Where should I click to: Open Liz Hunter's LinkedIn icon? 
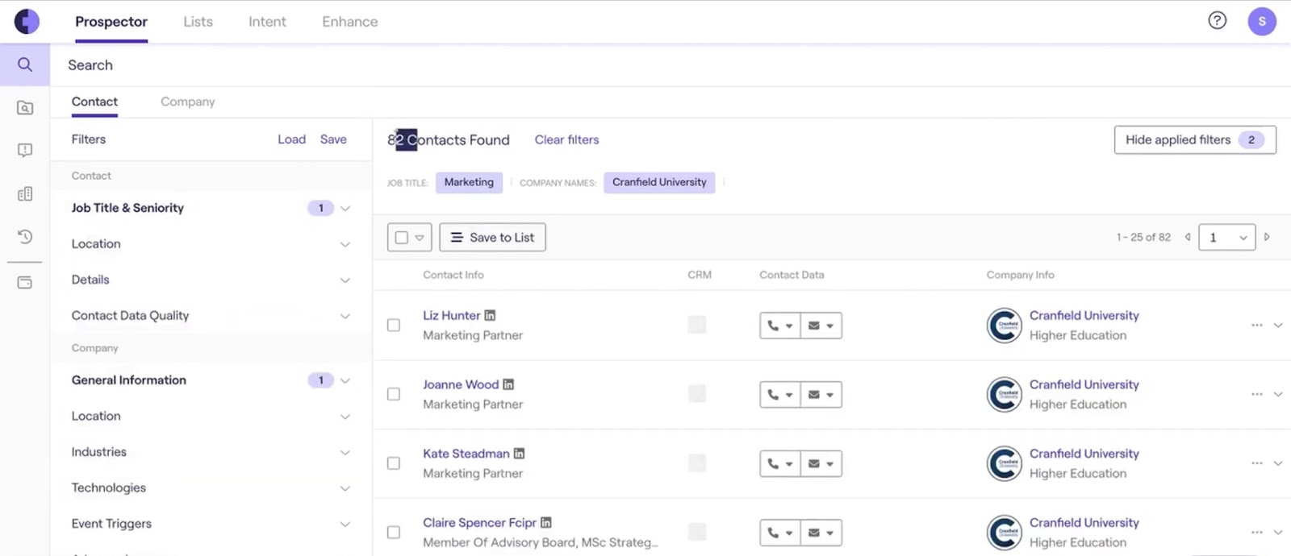pos(490,315)
